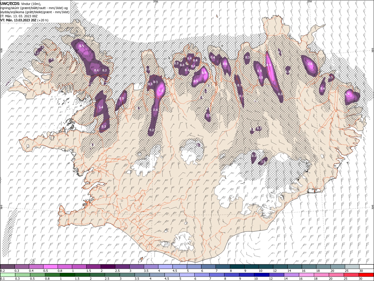374x281 pixels.
Task: Click the "1.0" snowfall value on the map
Action: coord(161,91)
